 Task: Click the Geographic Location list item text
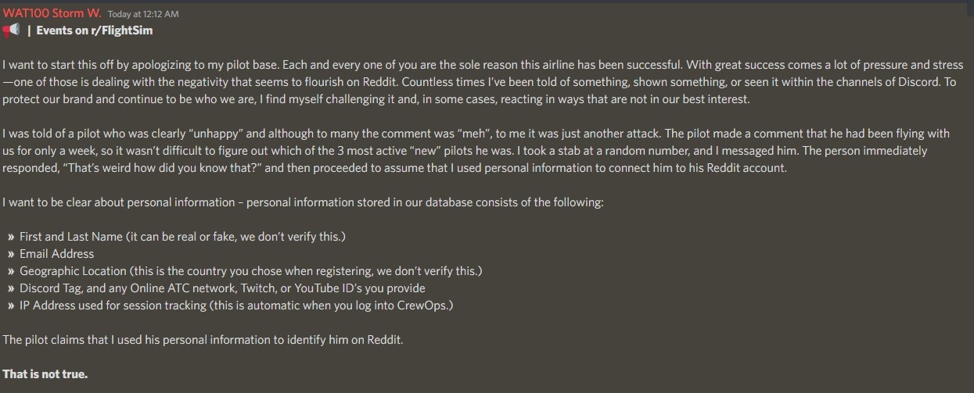click(x=250, y=271)
